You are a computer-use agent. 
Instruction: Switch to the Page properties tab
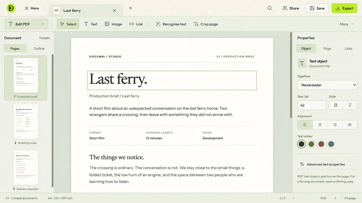coord(327,48)
